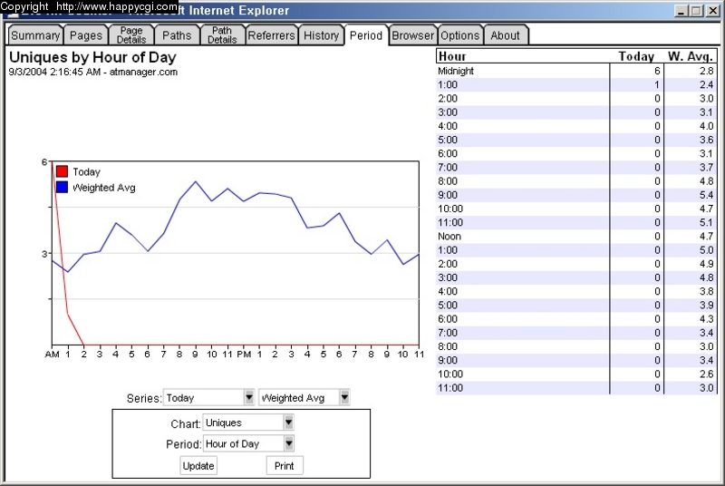Screen dimensions: 725x486
Task: Open the Page Details tab
Action: coord(131,35)
